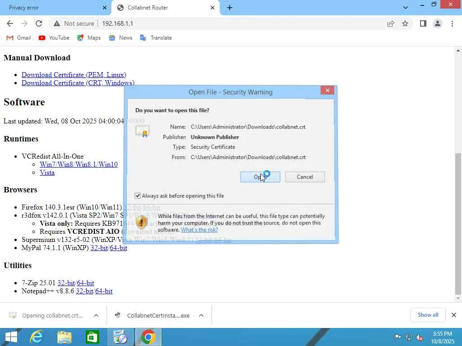Open the Gmail bookmark
The image size is (462, 346).
pos(18,38)
